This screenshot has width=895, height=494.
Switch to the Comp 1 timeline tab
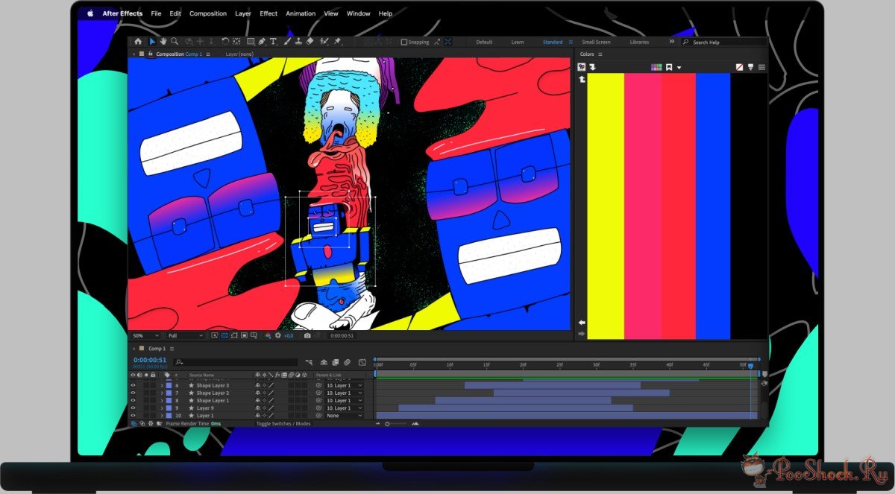pos(157,349)
